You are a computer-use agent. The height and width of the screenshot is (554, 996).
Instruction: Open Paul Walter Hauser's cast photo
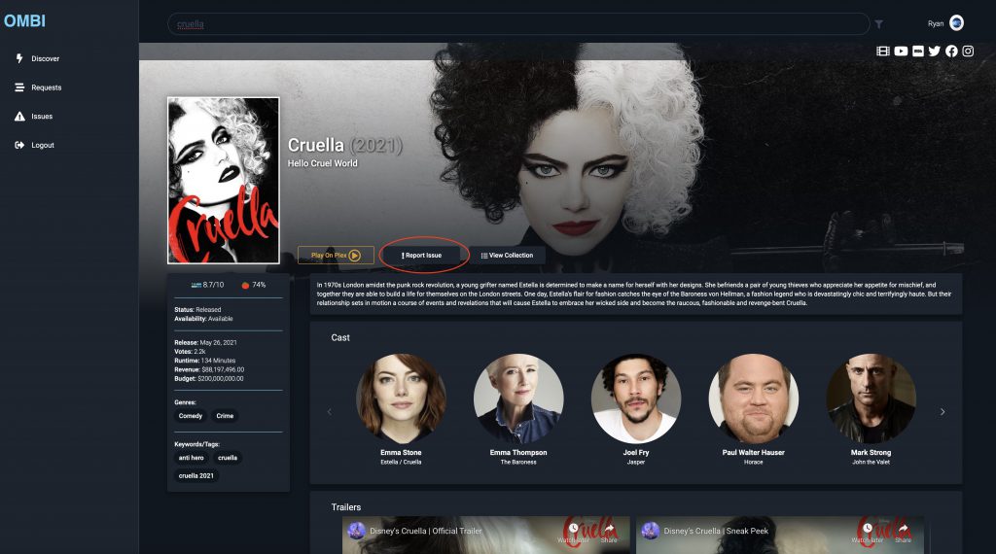point(754,398)
